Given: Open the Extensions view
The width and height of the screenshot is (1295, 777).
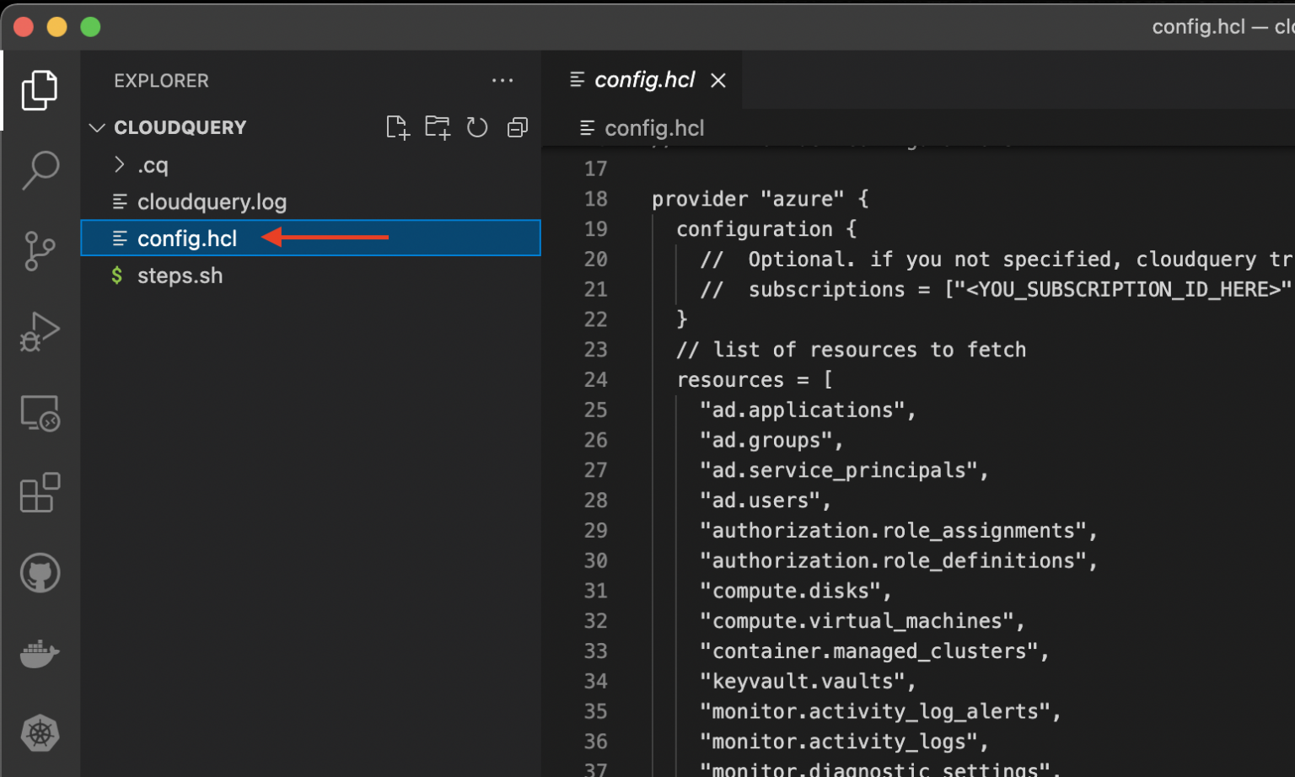Looking at the screenshot, I should (x=40, y=493).
